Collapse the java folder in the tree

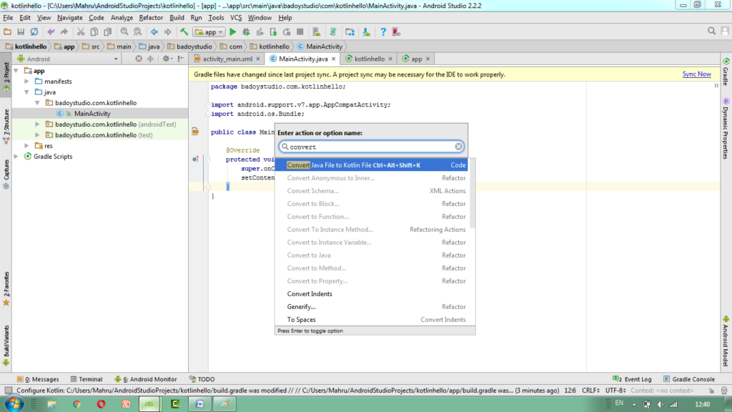coord(28,92)
